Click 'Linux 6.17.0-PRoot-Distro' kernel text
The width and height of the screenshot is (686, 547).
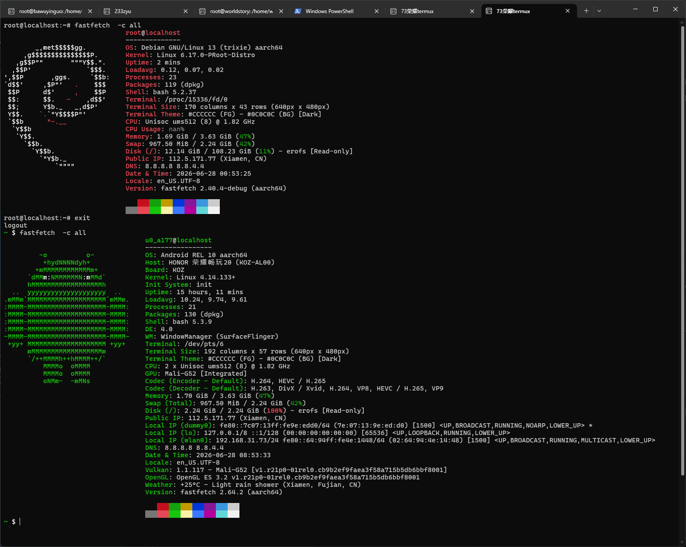[206, 55]
